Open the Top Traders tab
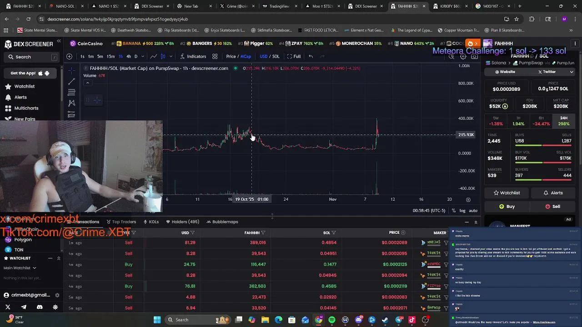The image size is (582, 327). 121,222
